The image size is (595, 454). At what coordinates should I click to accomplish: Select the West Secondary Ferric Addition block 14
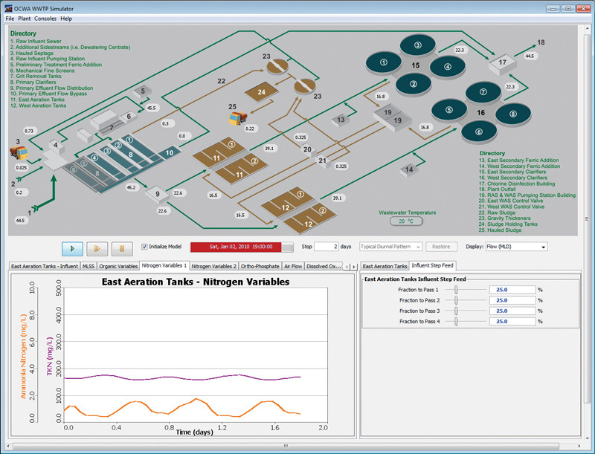point(410,170)
